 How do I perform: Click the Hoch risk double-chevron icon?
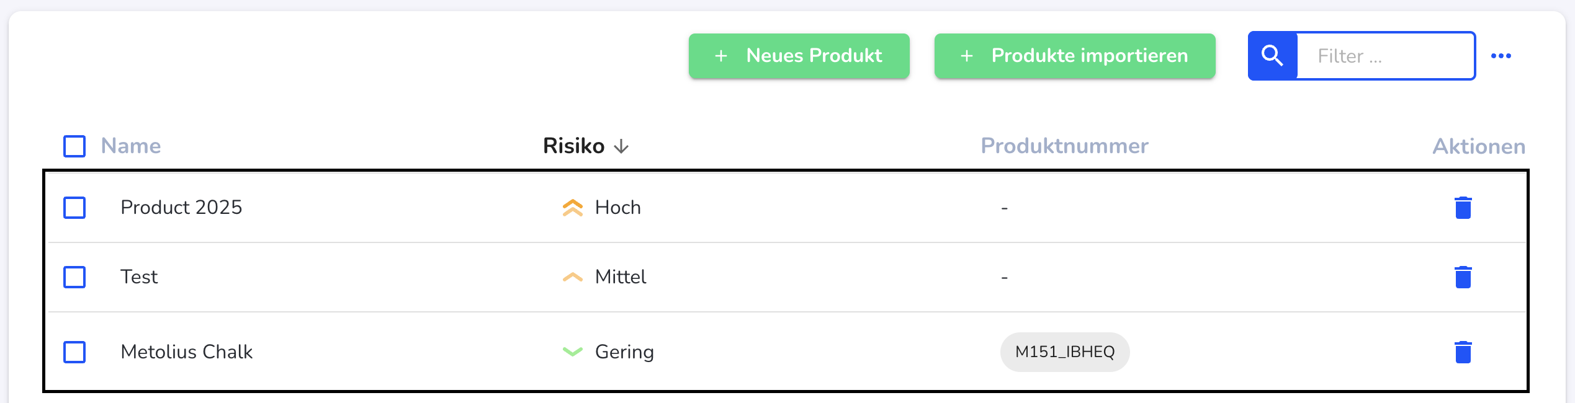pyautogui.click(x=572, y=208)
